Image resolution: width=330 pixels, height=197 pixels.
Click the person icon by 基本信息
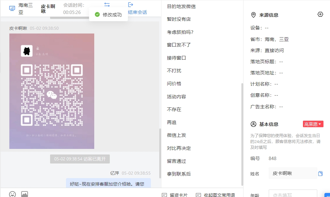253,124
